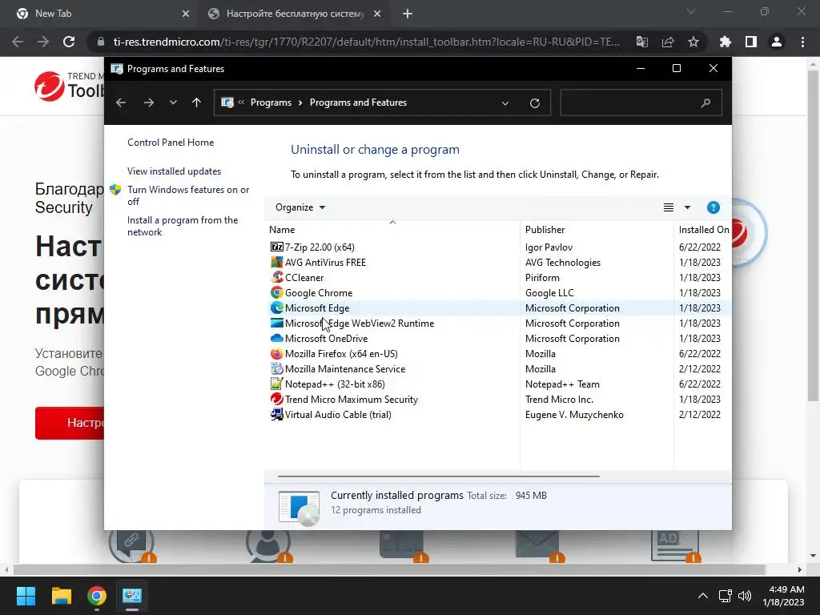Refresh the Programs and Features list
The image size is (820, 615).
coord(534,103)
